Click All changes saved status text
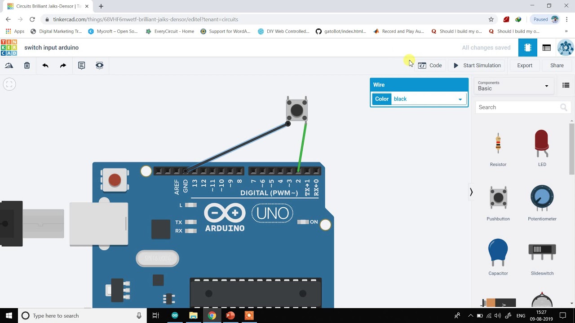The height and width of the screenshot is (323, 575). tap(486, 48)
